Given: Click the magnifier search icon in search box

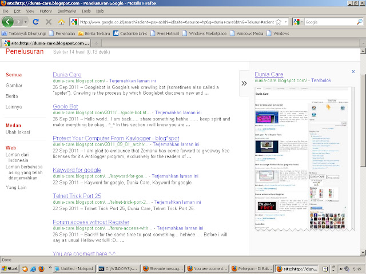Looking at the screenshot, I should pyautogui.click(x=360, y=22).
